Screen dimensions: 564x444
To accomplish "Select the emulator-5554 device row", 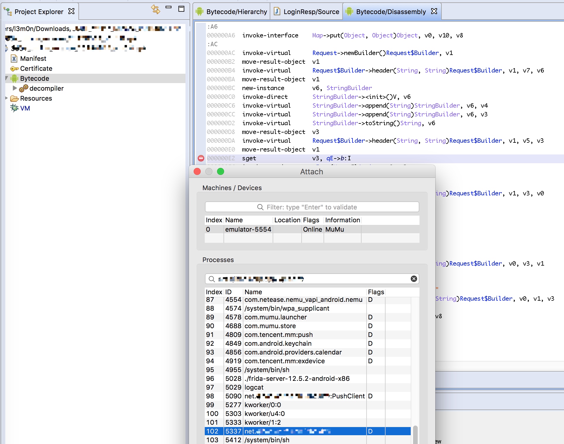I will click(x=248, y=229).
